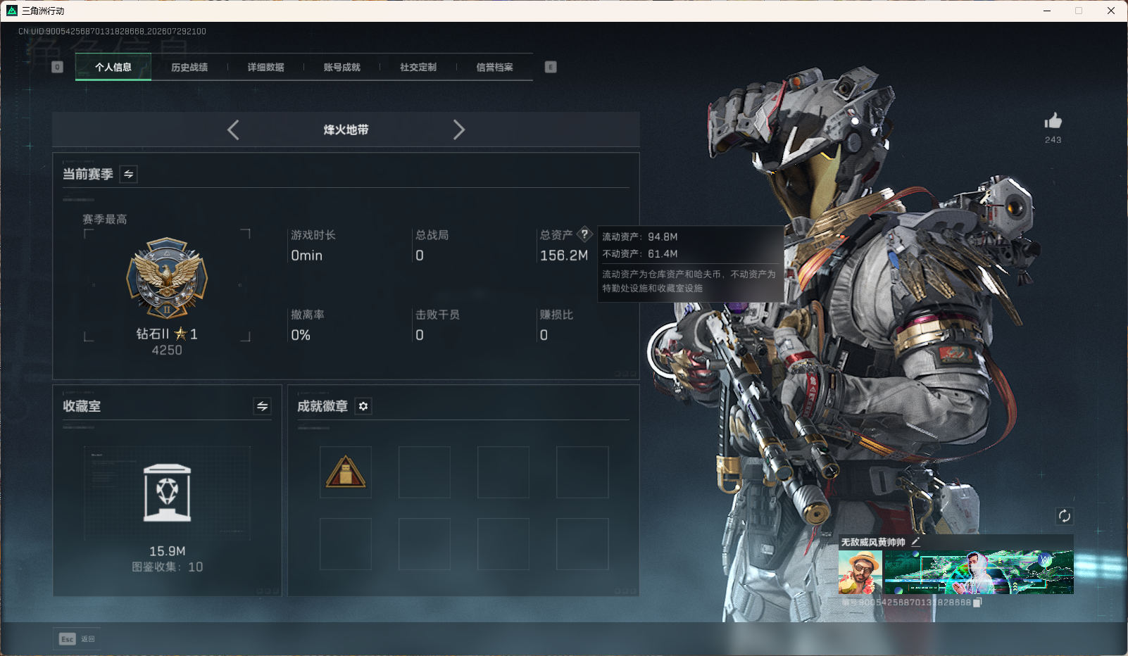Click the 图鉴收集: 10 text
1128x656 pixels.
pos(167,567)
